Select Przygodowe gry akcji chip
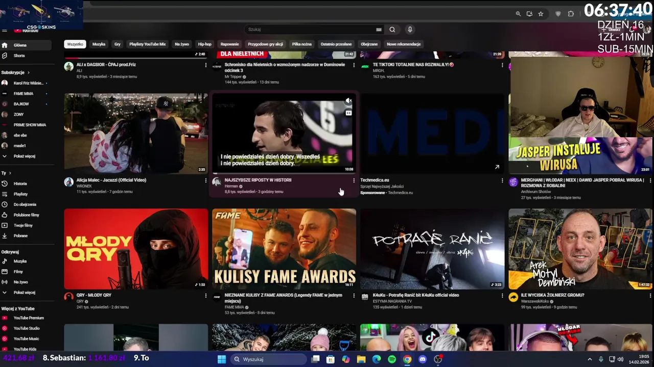Viewport: 654px width, 367px height. pos(266,44)
